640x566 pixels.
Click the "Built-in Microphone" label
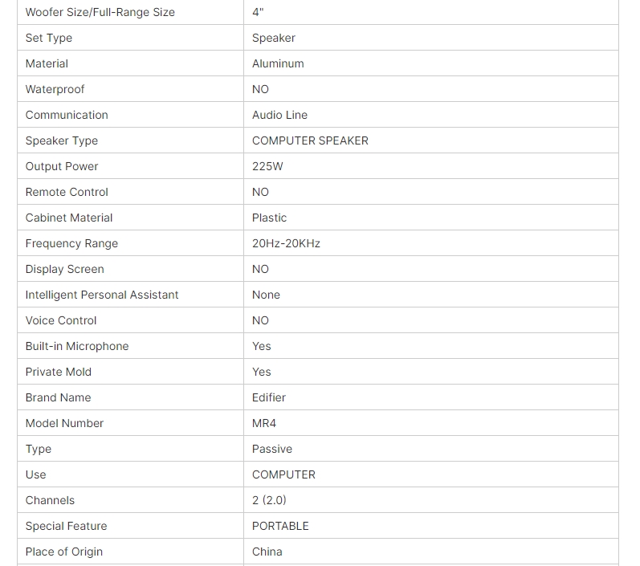click(77, 346)
